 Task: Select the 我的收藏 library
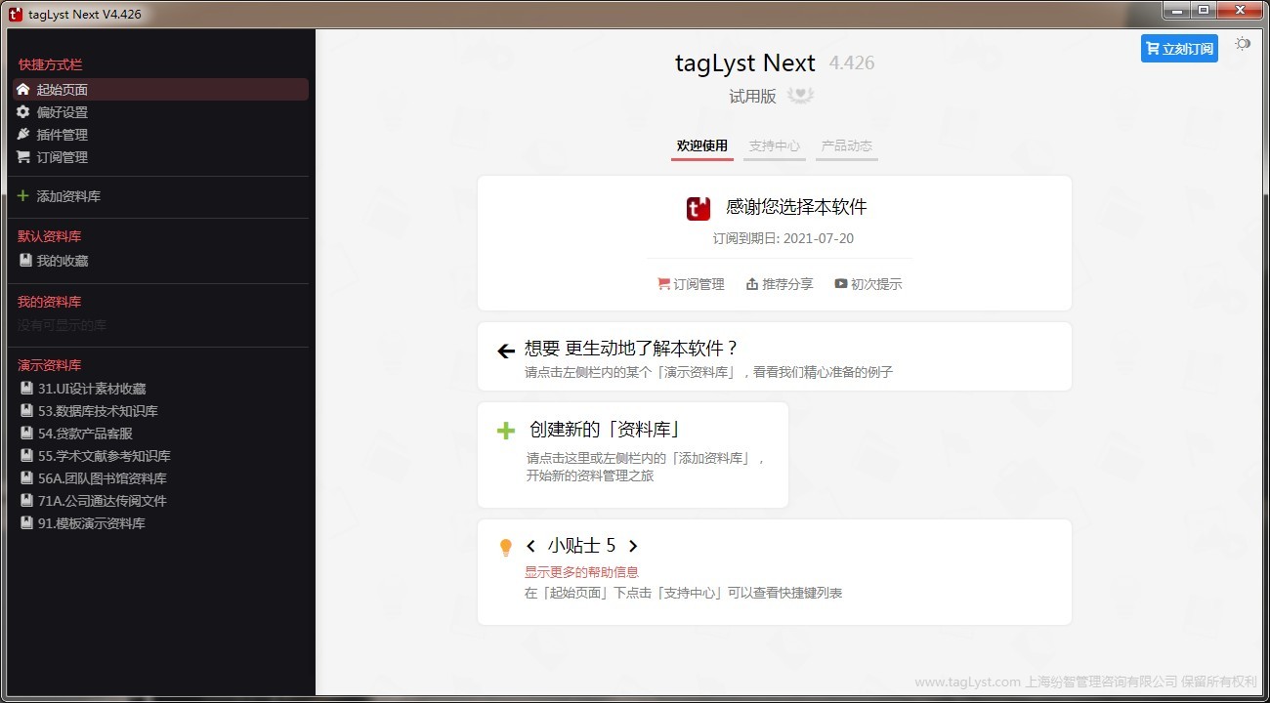coord(62,261)
